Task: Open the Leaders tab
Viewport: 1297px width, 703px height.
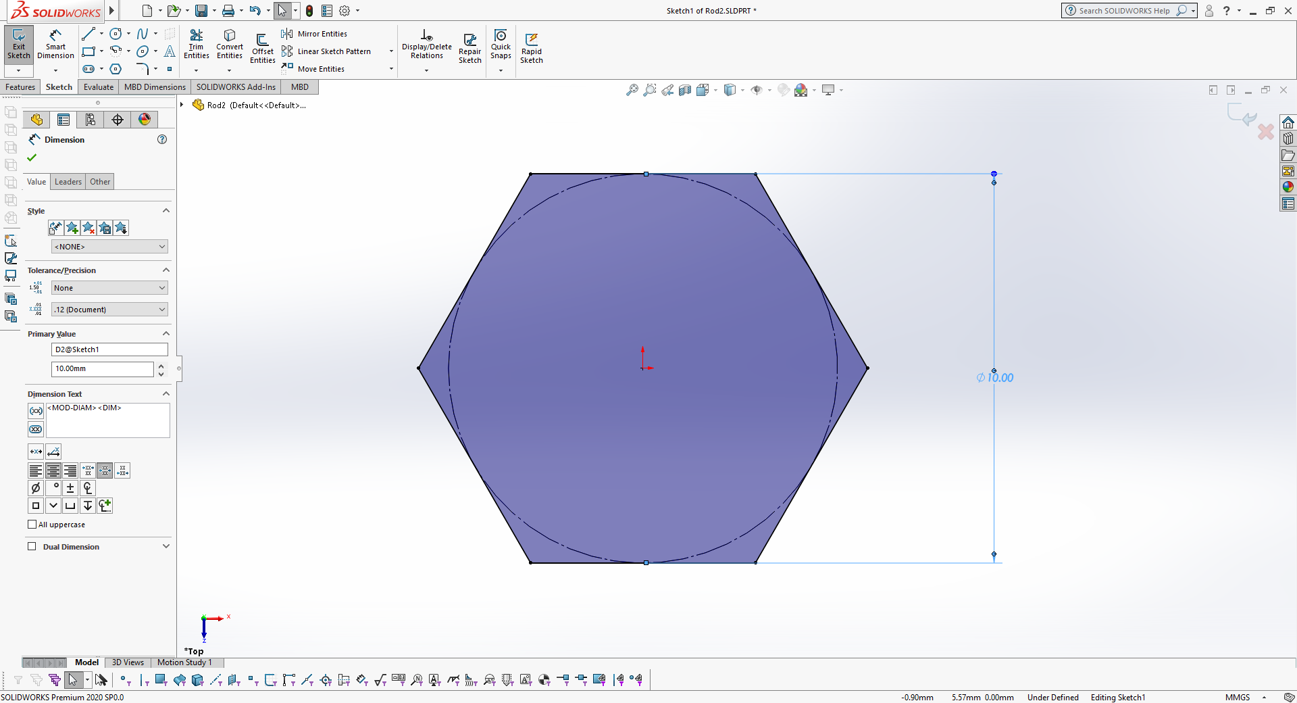Action: coord(68,182)
